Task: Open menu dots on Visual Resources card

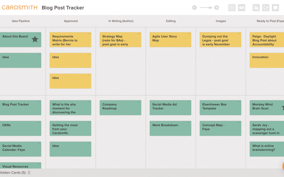Action: click(x=39, y=164)
